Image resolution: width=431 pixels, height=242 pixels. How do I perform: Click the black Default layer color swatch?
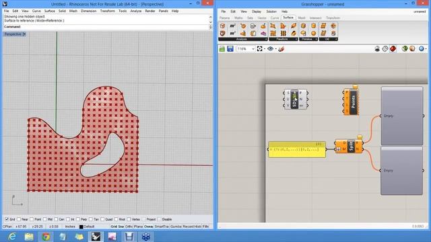click(x=81, y=227)
